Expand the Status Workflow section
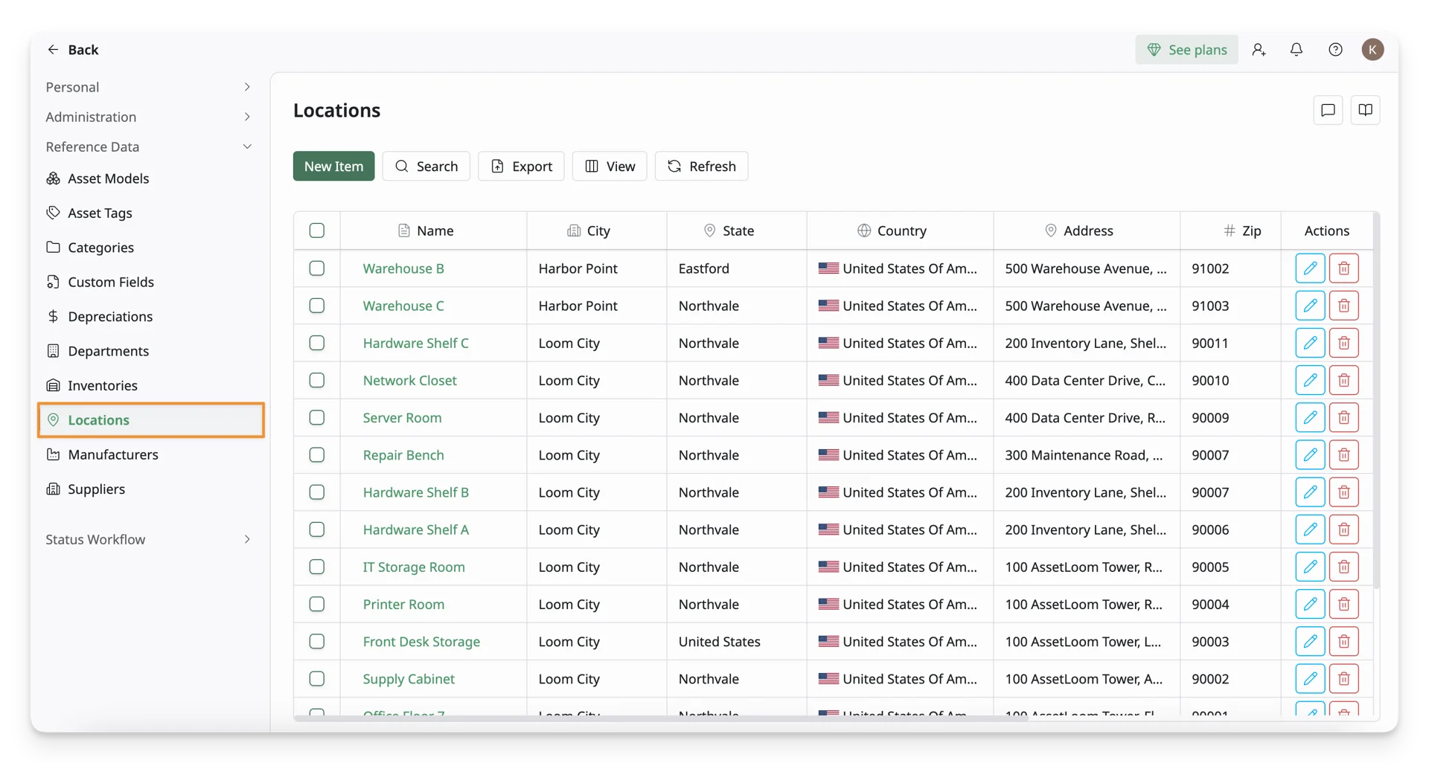 click(149, 539)
